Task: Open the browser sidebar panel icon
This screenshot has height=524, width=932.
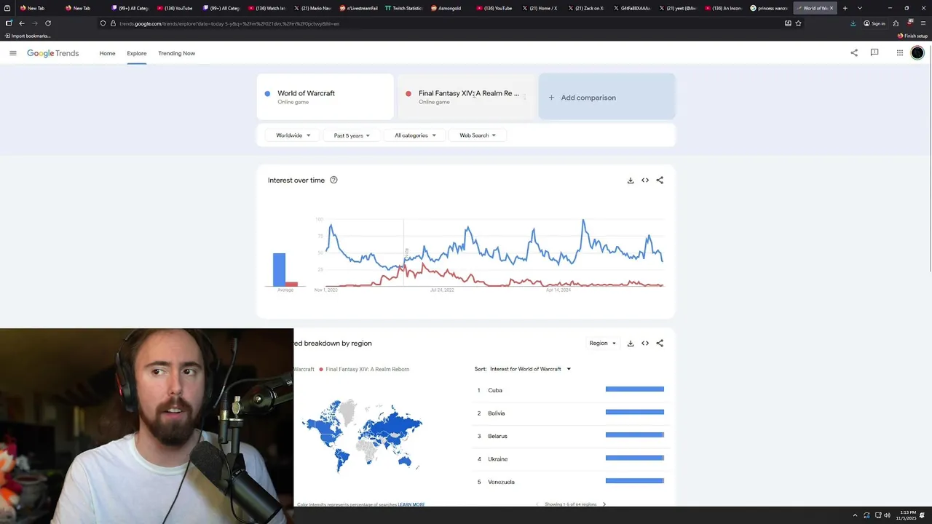Action: tap(9, 23)
